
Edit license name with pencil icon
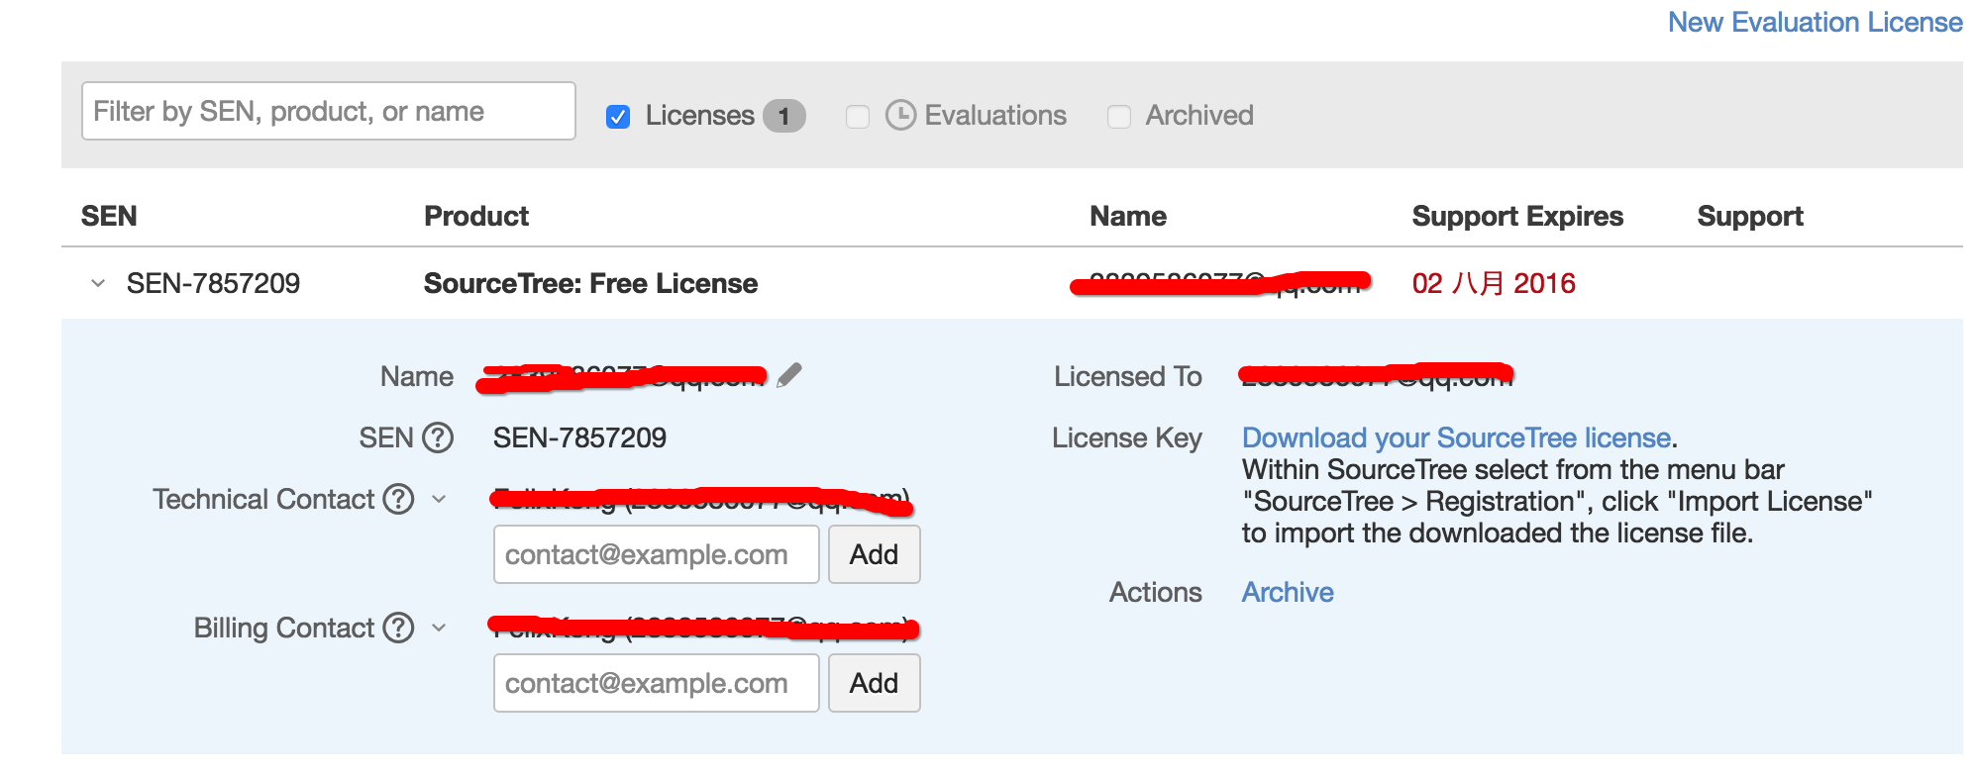click(789, 376)
